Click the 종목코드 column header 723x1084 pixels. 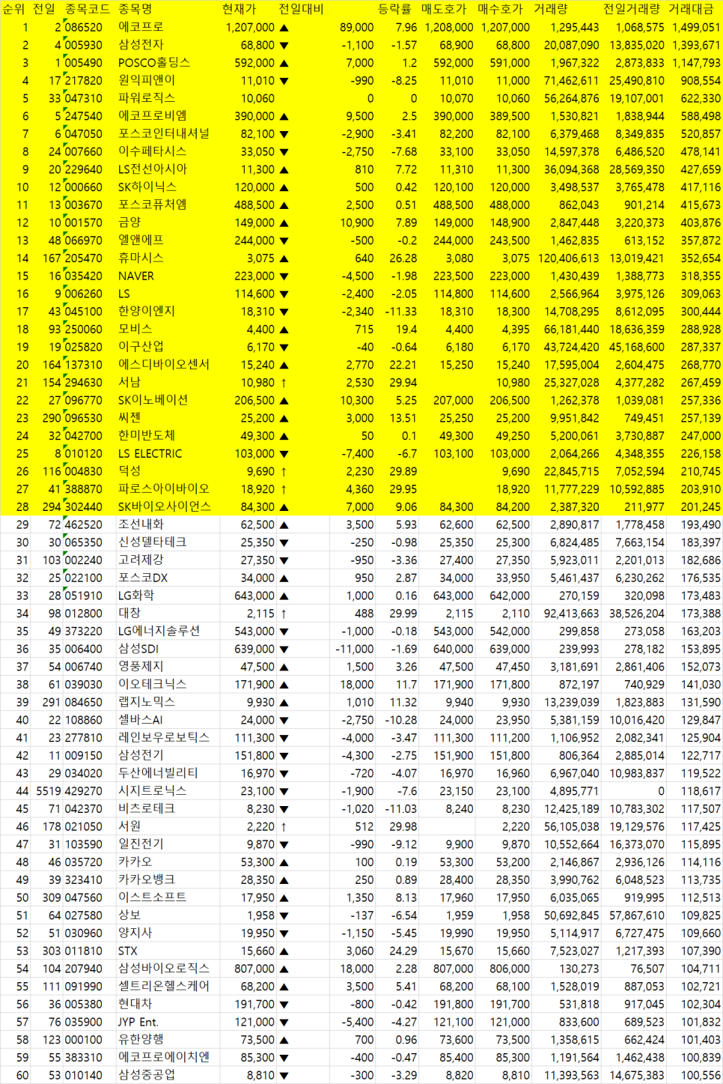click(x=87, y=9)
